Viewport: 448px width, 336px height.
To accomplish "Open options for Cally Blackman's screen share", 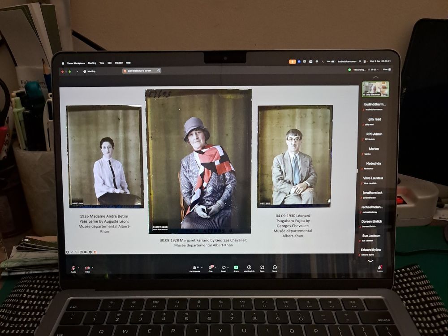I will pos(159,71).
